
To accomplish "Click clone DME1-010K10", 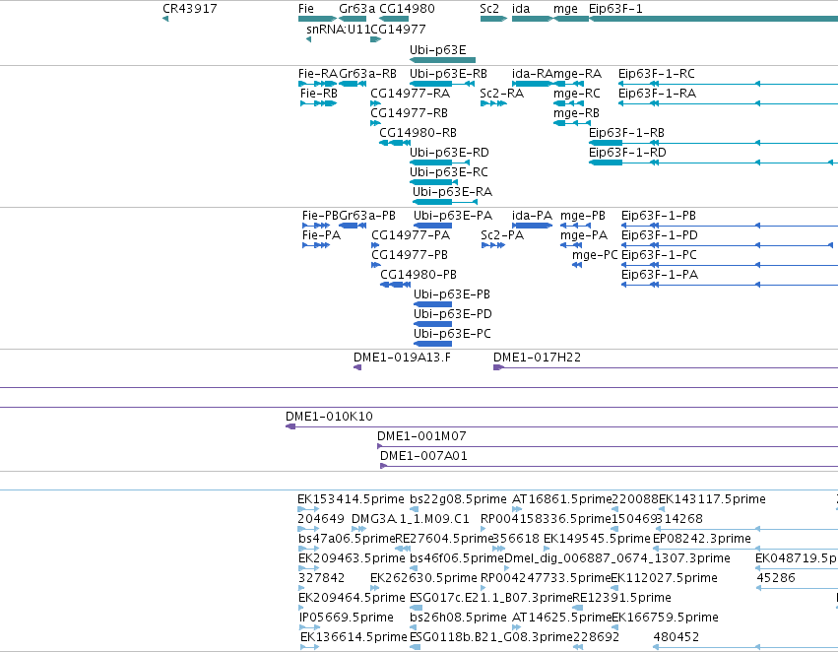I will tap(329, 417).
